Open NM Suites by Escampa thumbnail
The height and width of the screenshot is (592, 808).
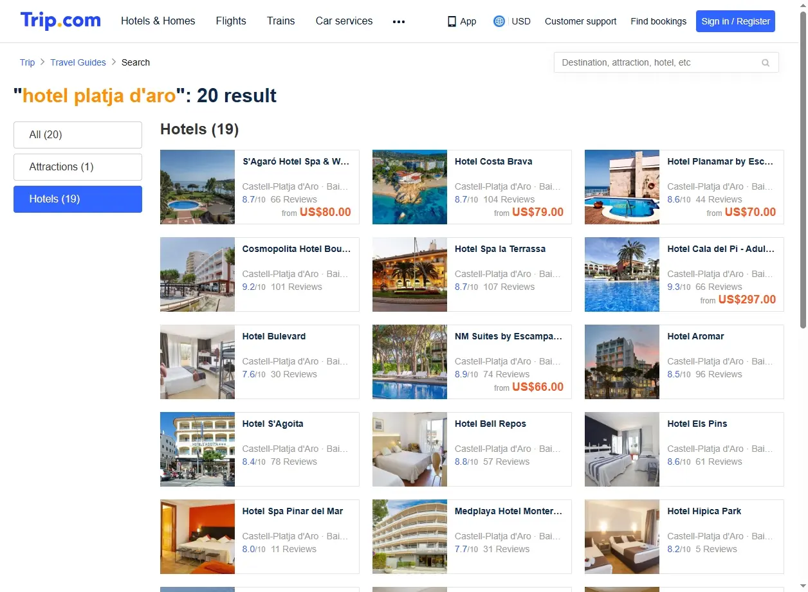tap(410, 362)
